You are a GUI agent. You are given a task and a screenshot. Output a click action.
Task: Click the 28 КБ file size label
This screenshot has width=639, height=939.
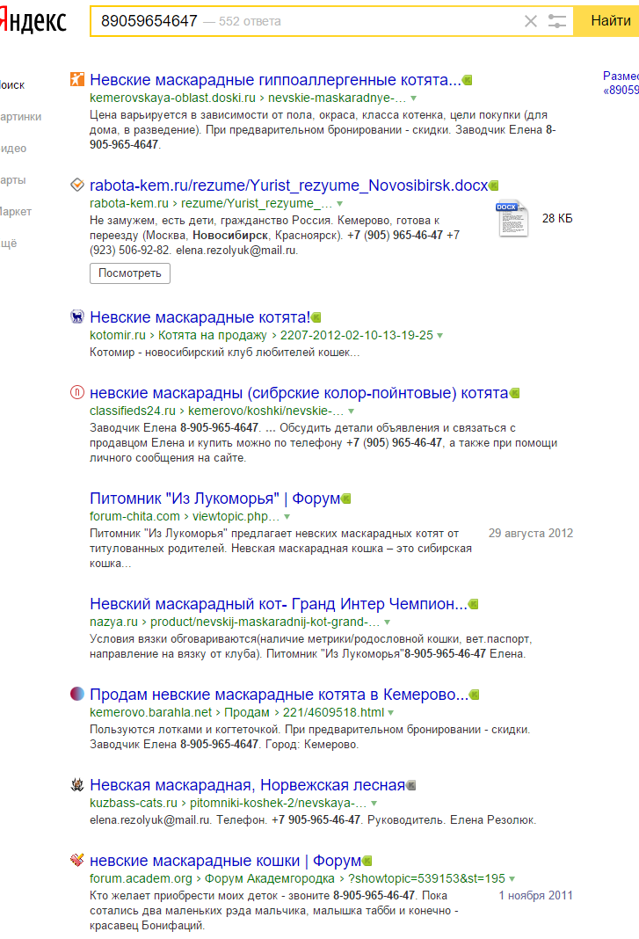557,219
